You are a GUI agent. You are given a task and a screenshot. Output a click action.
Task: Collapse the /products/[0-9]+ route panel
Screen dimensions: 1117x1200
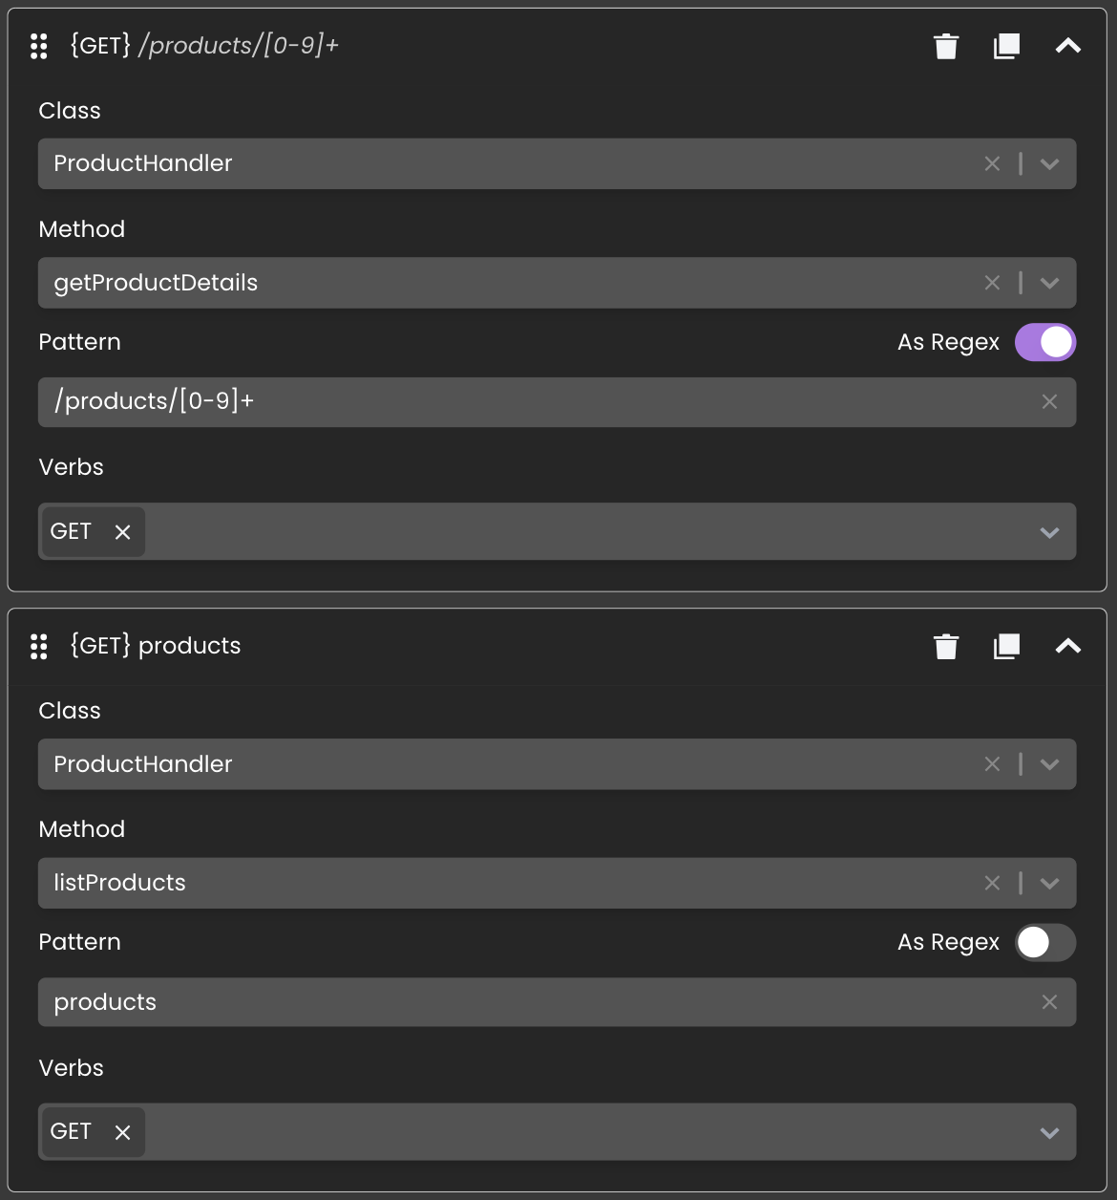coord(1068,46)
